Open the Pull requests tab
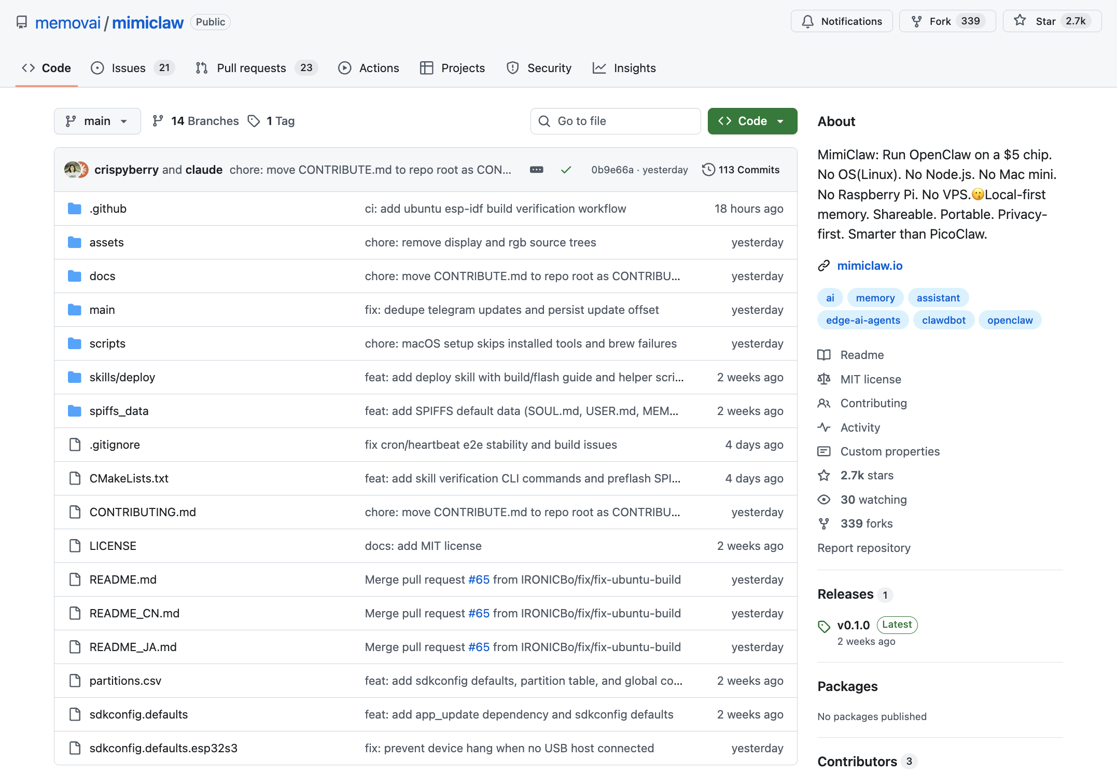 (252, 68)
